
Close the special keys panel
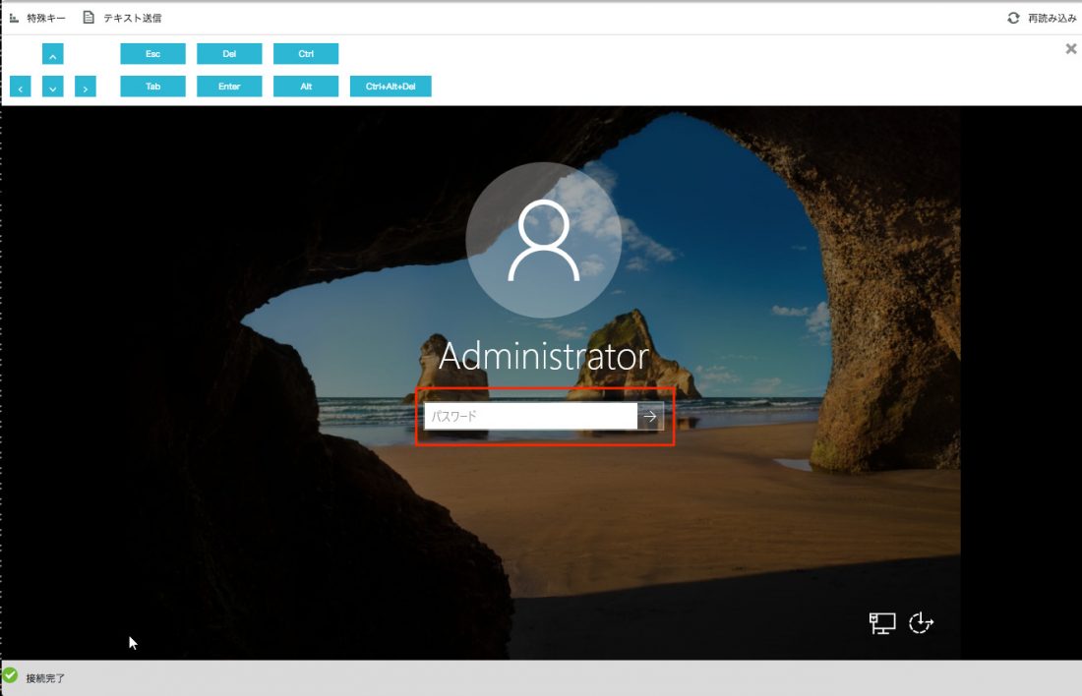click(x=1071, y=48)
